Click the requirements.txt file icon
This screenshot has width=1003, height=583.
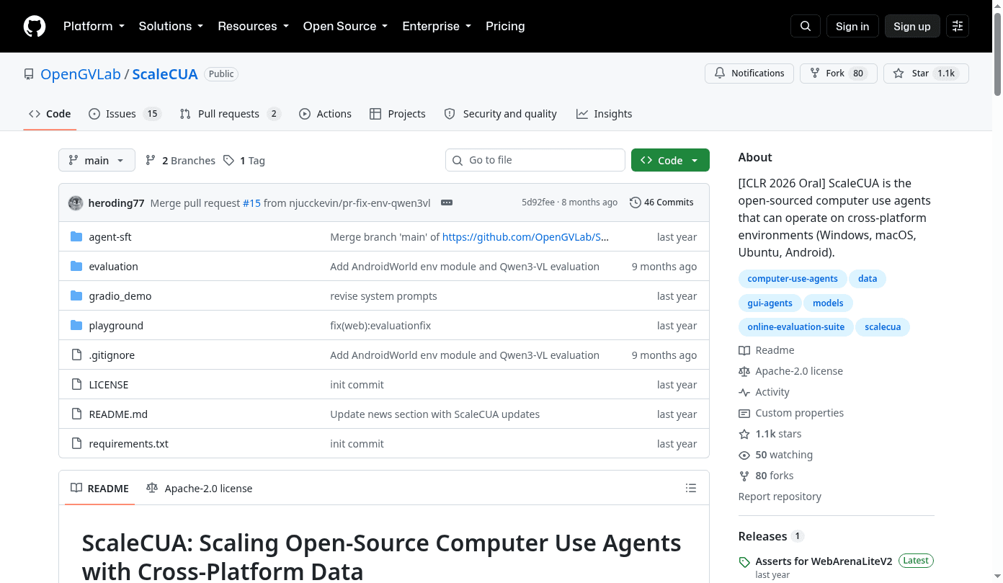pyautogui.click(x=77, y=443)
